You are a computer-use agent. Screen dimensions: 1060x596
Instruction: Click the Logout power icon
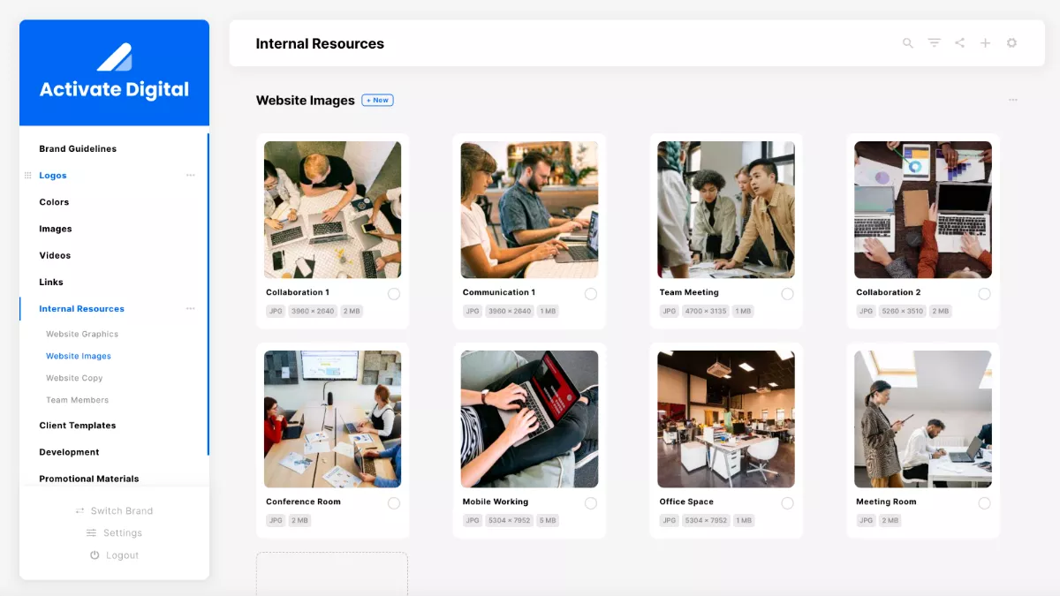pyautogui.click(x=95, y=555)
